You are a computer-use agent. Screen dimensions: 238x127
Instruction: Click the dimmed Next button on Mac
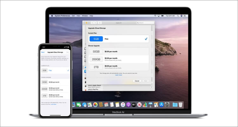145,81
